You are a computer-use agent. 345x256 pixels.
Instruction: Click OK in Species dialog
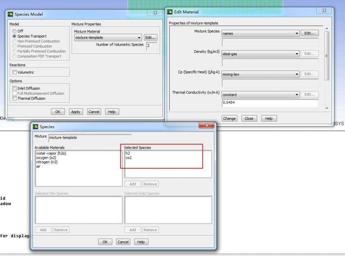pyautogui.click(x=105, y=242)
